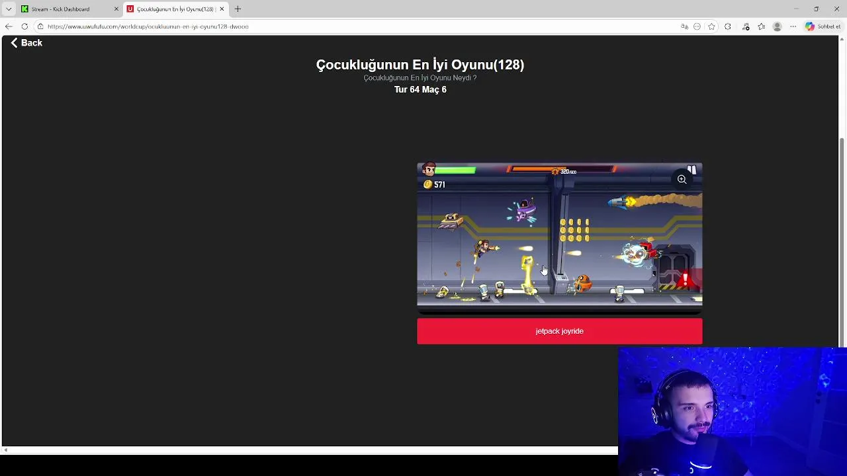Add page to favorites star icon
Viewport: 847px width, 476px height.
point(711,26)
